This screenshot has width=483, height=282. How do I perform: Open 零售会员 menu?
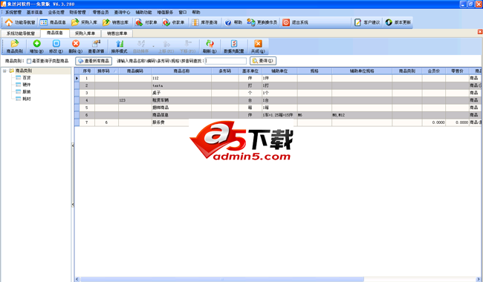coord(101,13)
